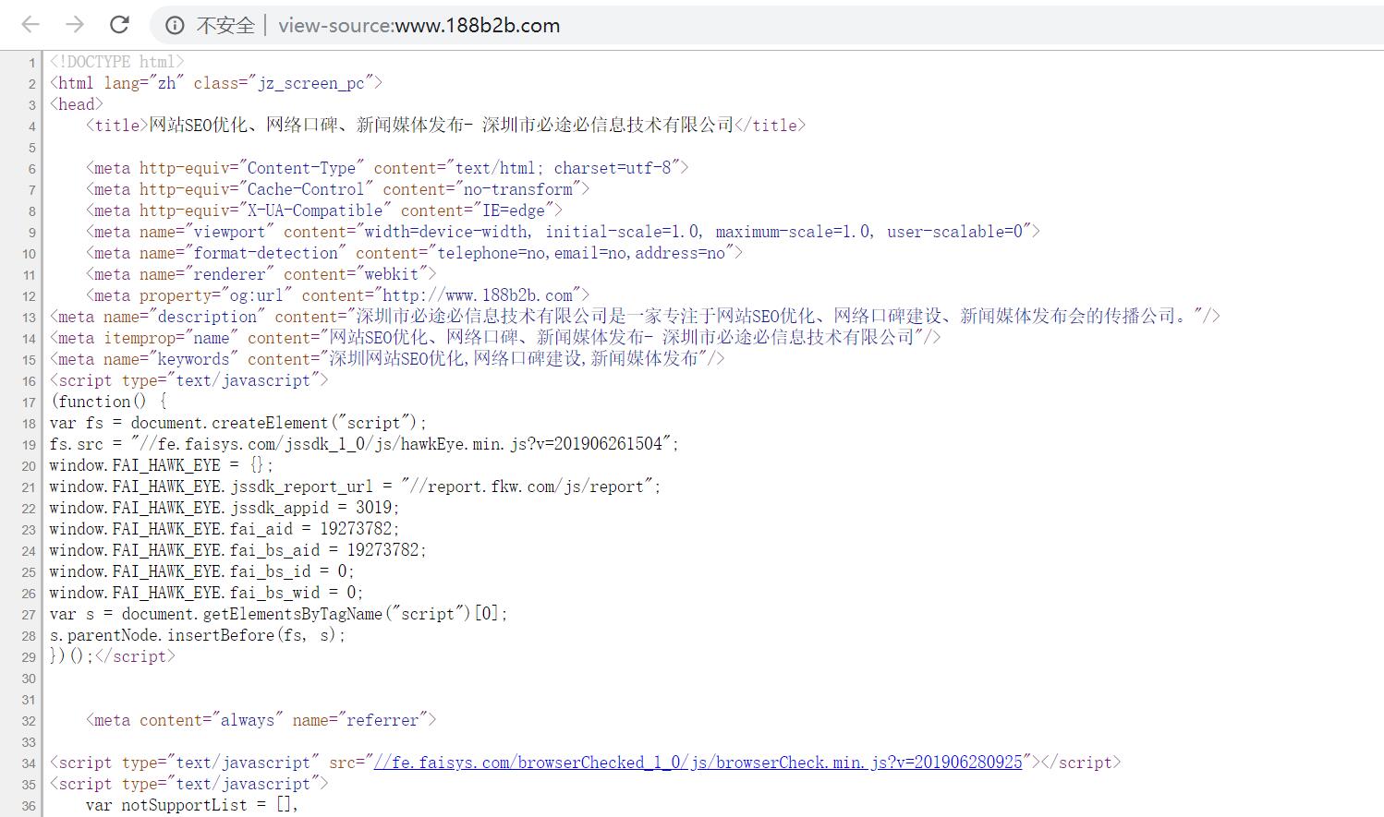Click the Cache-Control meta line
This screenshot has height=817, width=1384.
tap(337, 189)
